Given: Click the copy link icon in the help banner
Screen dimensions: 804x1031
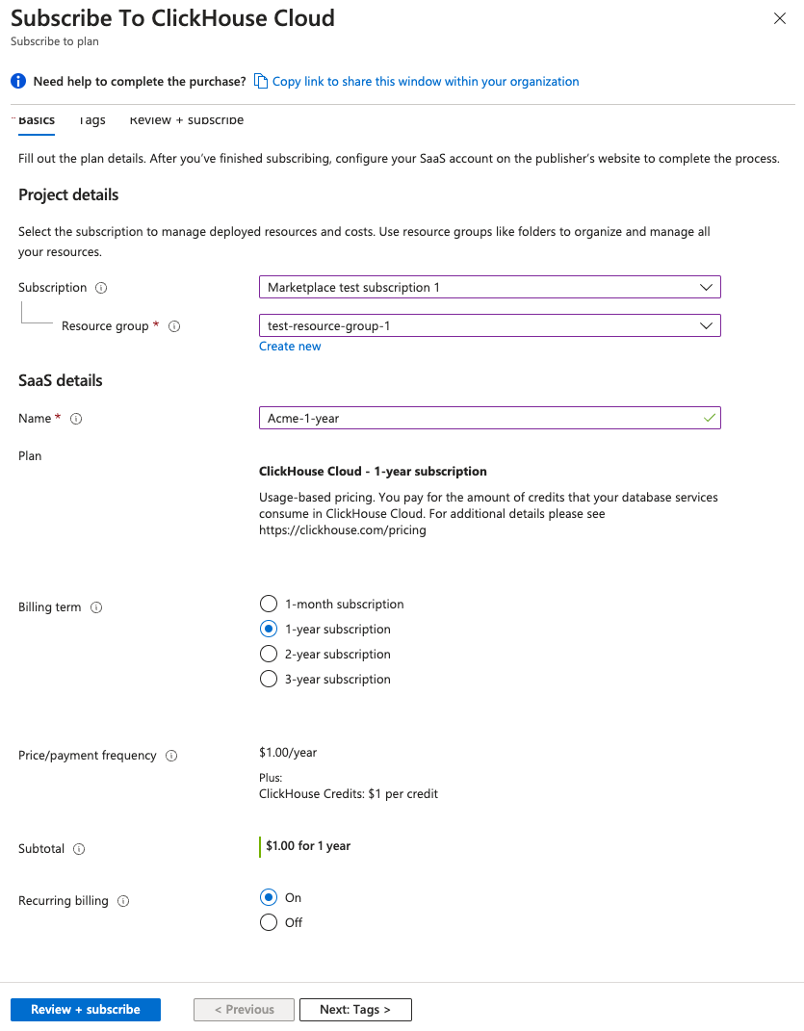Looking at the screenshot, I should [x=260, y=81].
